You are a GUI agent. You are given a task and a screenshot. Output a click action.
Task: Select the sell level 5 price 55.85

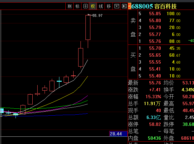tap(155, 14)
